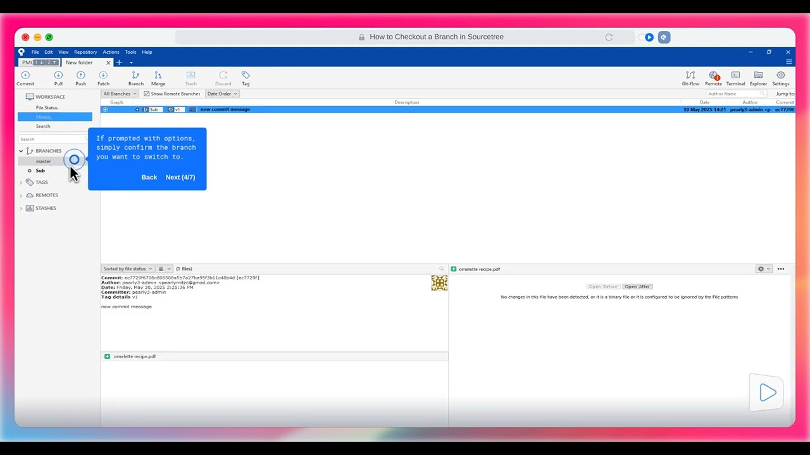Screen dimensions: 810x455
Task: Click the author avatar thumbnail
Action: click(439, 282)
